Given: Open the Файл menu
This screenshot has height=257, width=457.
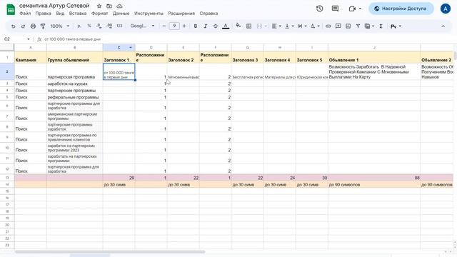Looking at the screenshot, I should coord(25,14).
